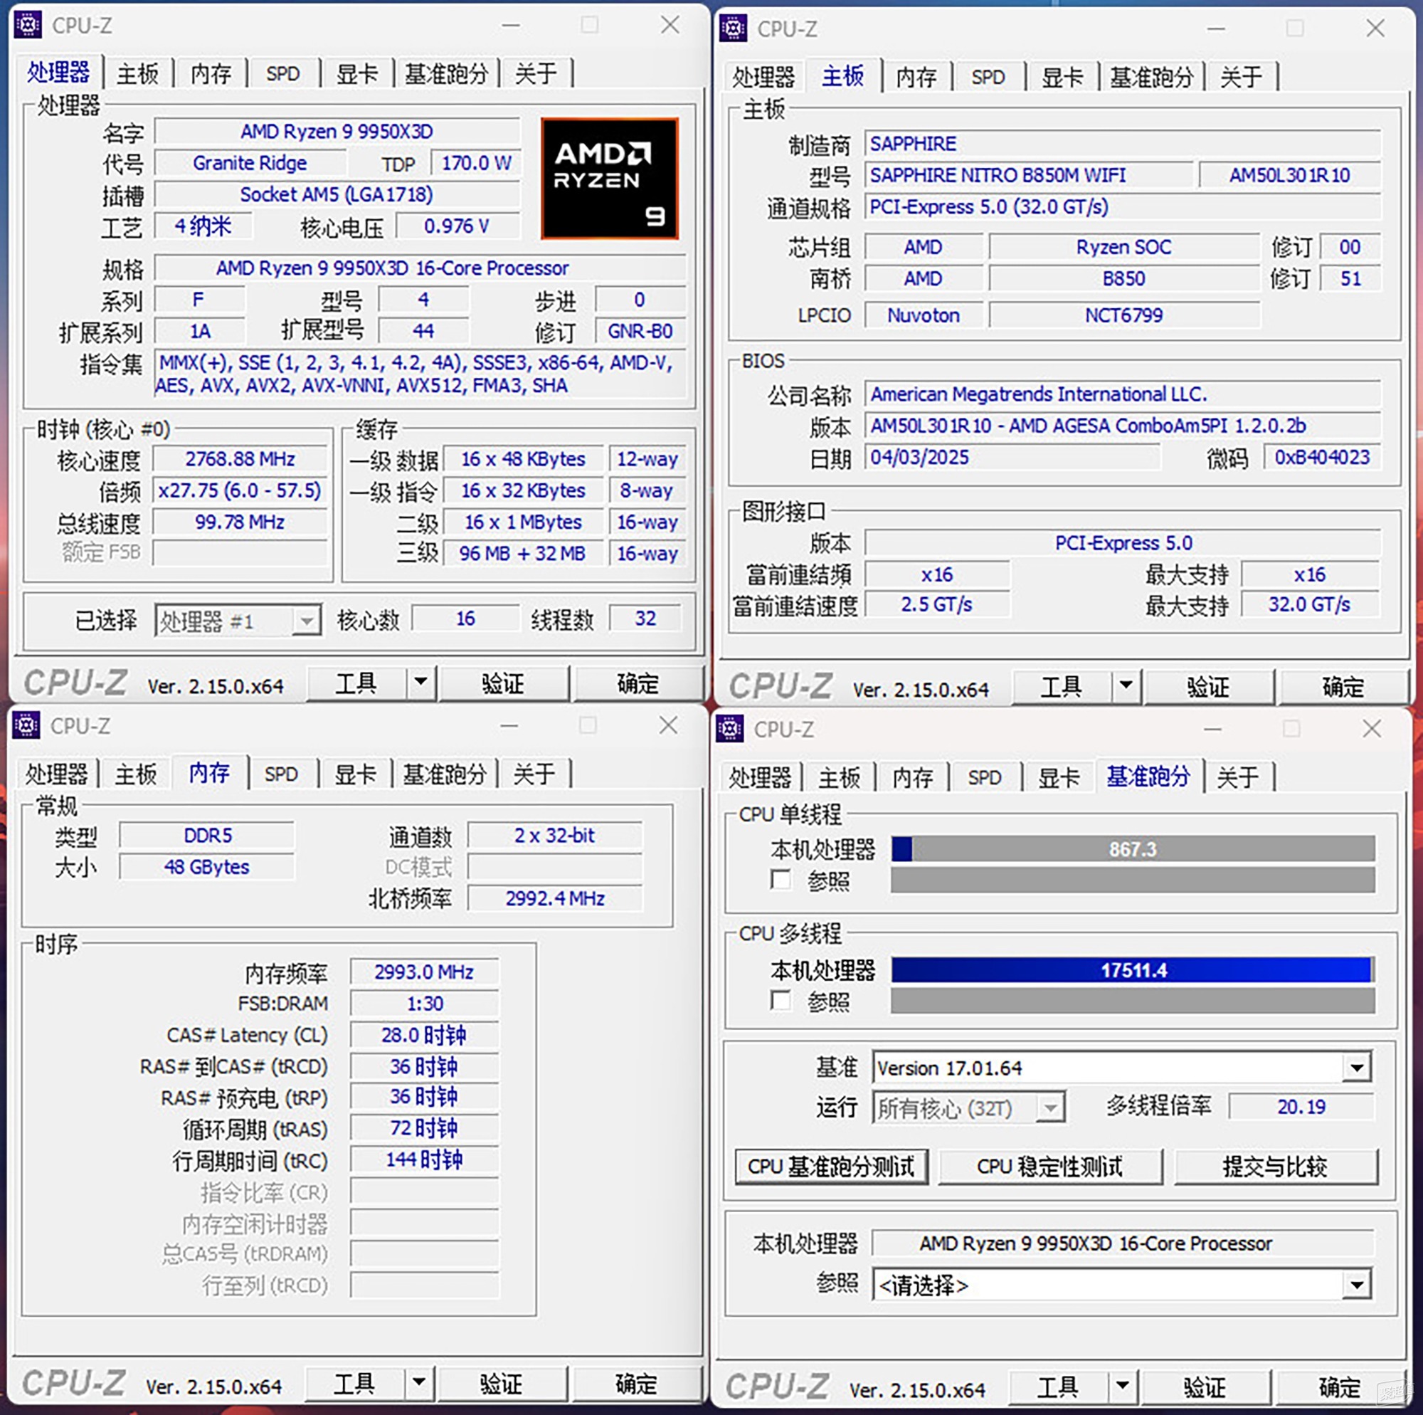Image resolution: width=1423 pixels, height=1415 pixels.
Task: Click the single-thread 867.3 score bar
Action: (1133, 849)
